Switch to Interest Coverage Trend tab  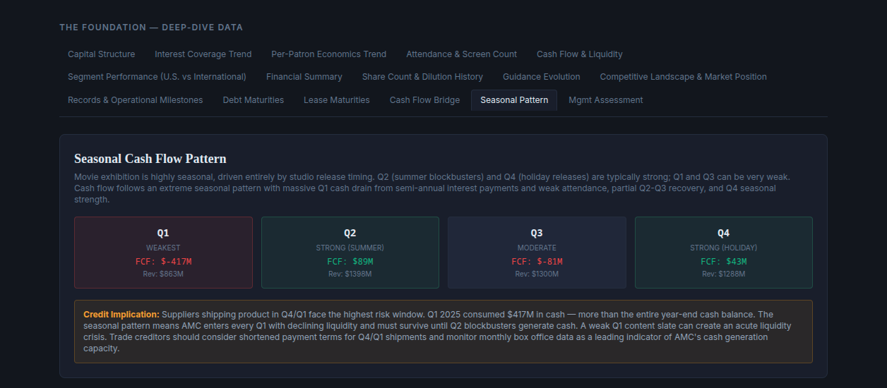[203, 54]
